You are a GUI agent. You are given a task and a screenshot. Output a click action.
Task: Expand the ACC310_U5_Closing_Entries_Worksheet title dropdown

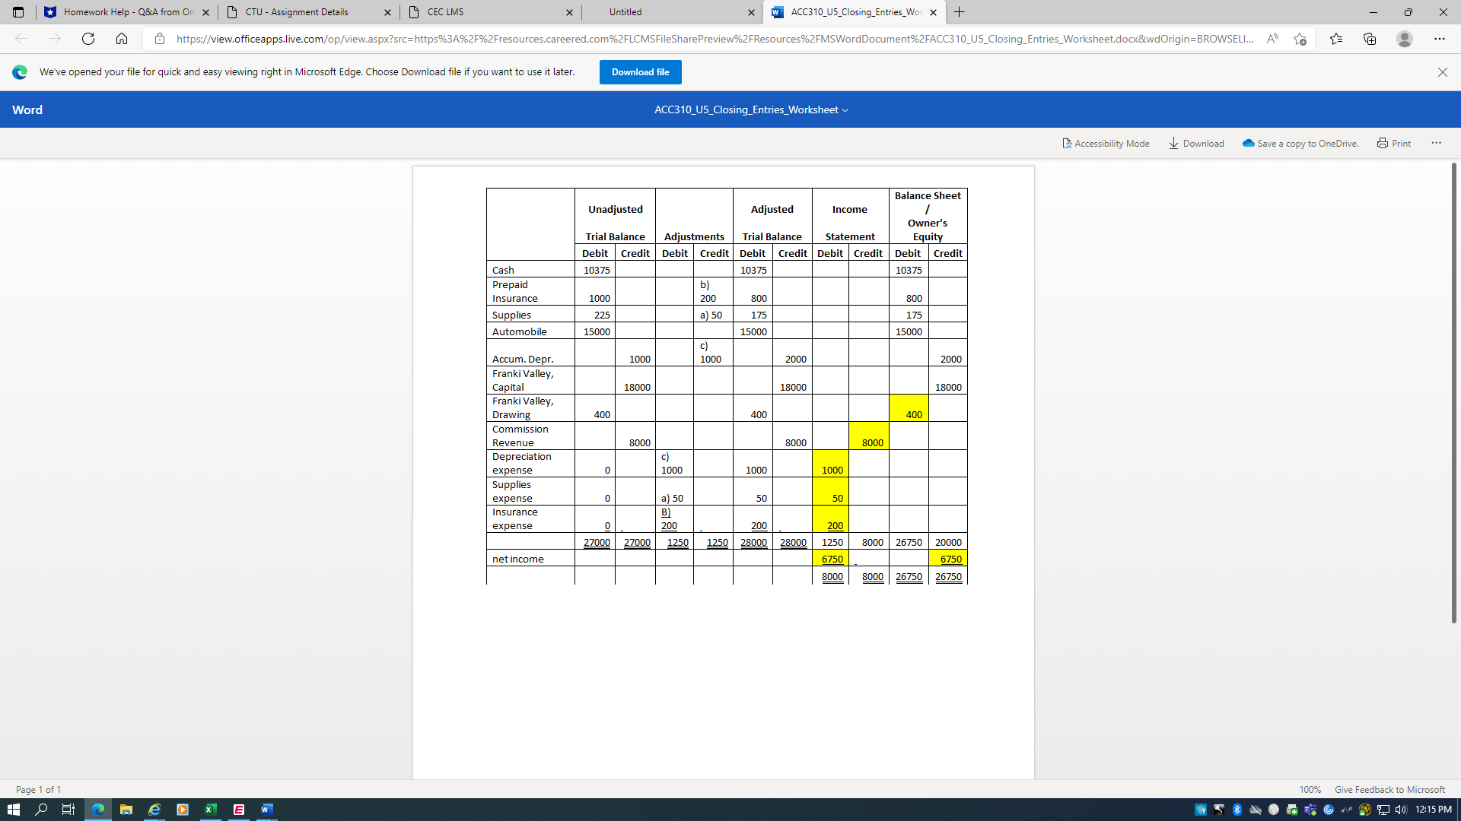click(845, 110)
